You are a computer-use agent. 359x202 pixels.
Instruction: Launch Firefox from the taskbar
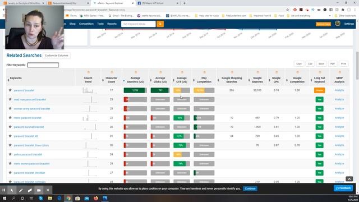96,198
